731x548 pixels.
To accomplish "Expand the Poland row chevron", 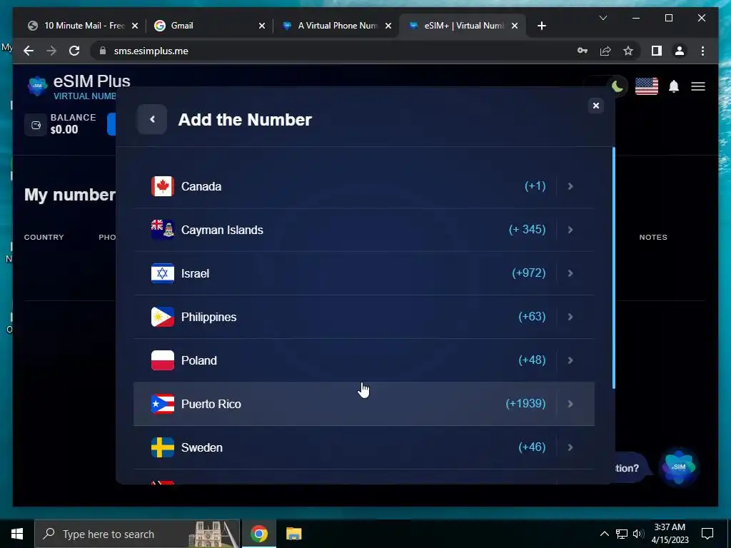I will (x=570, y=360).
